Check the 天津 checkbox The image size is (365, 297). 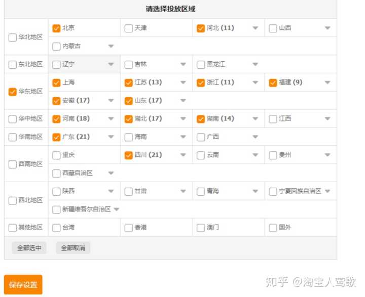tap(129, 28)
